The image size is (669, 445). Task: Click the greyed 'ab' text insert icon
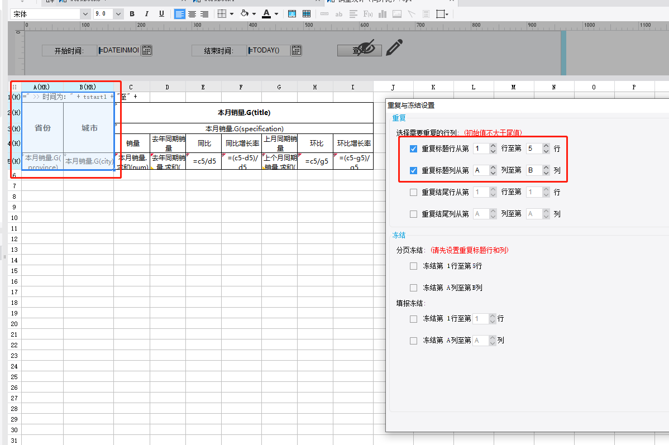click(x=339, y=14)
